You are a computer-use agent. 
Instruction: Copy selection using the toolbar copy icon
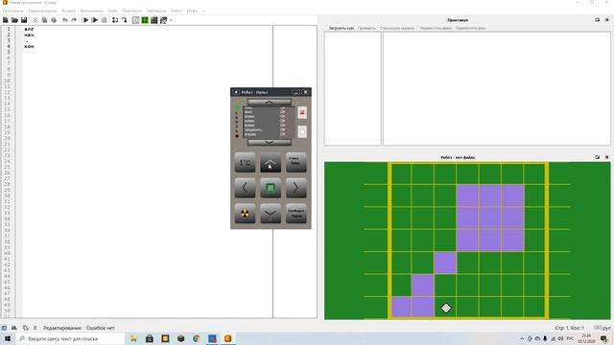(x=44, y=20)
